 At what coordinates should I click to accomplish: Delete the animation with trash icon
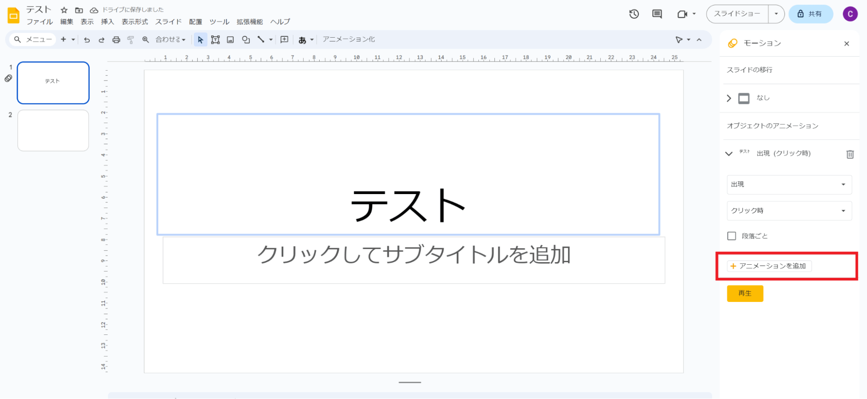coord(850,154)
